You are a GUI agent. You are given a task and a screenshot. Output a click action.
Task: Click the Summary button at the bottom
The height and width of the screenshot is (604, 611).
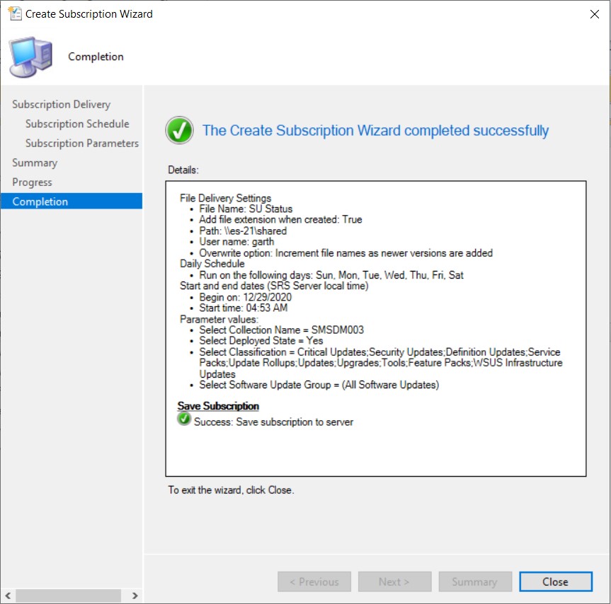tap(475, 581)
